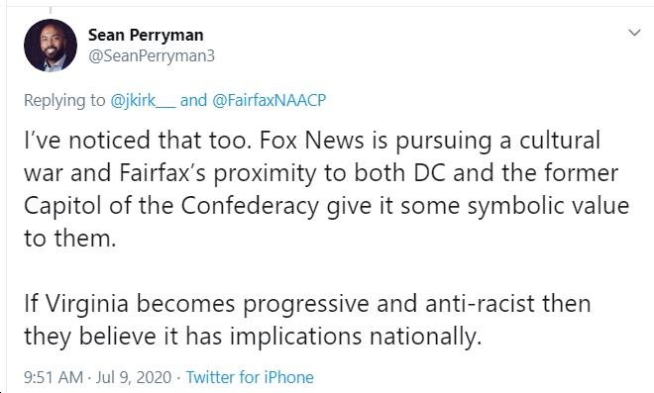
Task: Click the word "Confederacy" in tweet
Action: (x=250, y=206)
